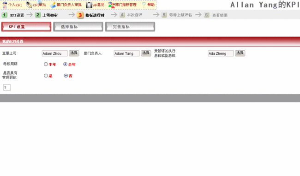Click 选择 button next to Adam Tang

click(x=146, y=53)
